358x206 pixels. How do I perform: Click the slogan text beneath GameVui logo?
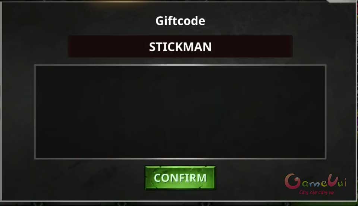[316, 192]
